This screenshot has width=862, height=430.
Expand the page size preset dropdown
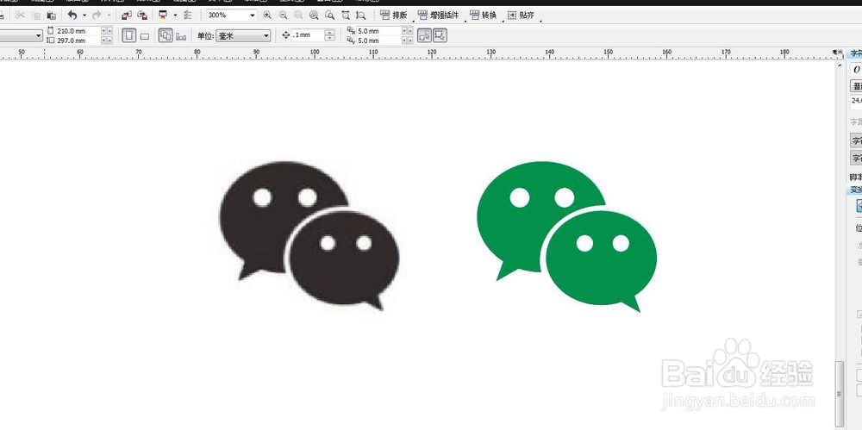click(39, 35)
